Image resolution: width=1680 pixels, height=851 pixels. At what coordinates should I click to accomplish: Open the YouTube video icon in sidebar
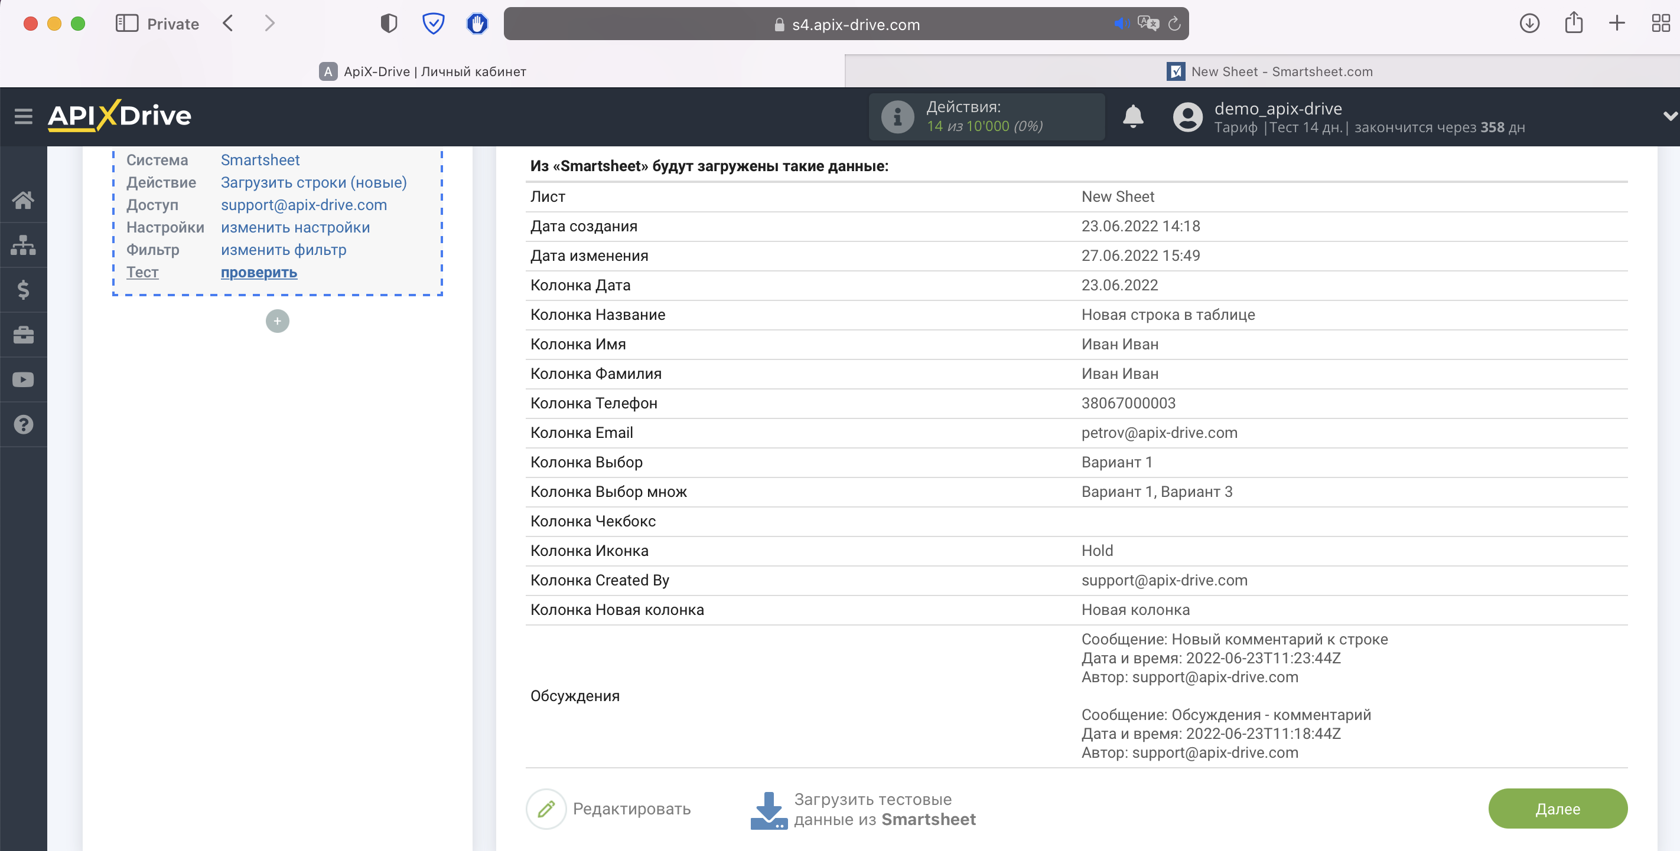tap(24, 379)
